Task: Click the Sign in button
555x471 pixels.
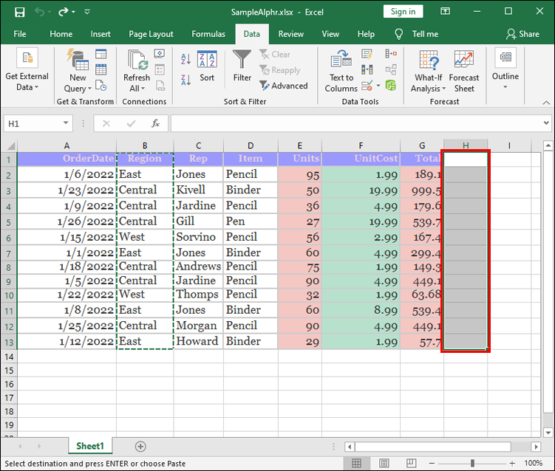Action: click(403, 11)
